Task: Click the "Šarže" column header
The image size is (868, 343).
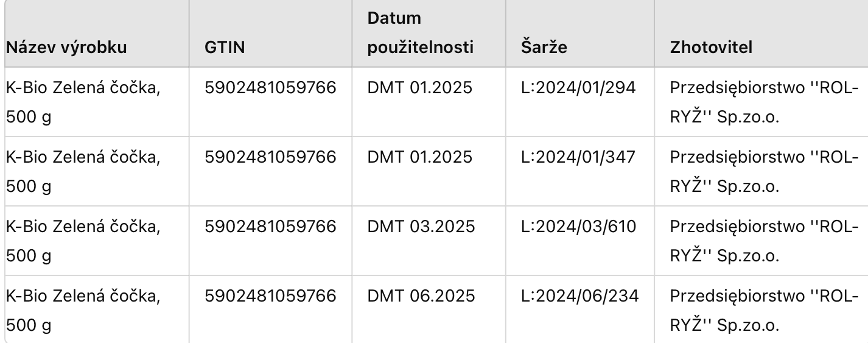Action: [x=544, y=48]
